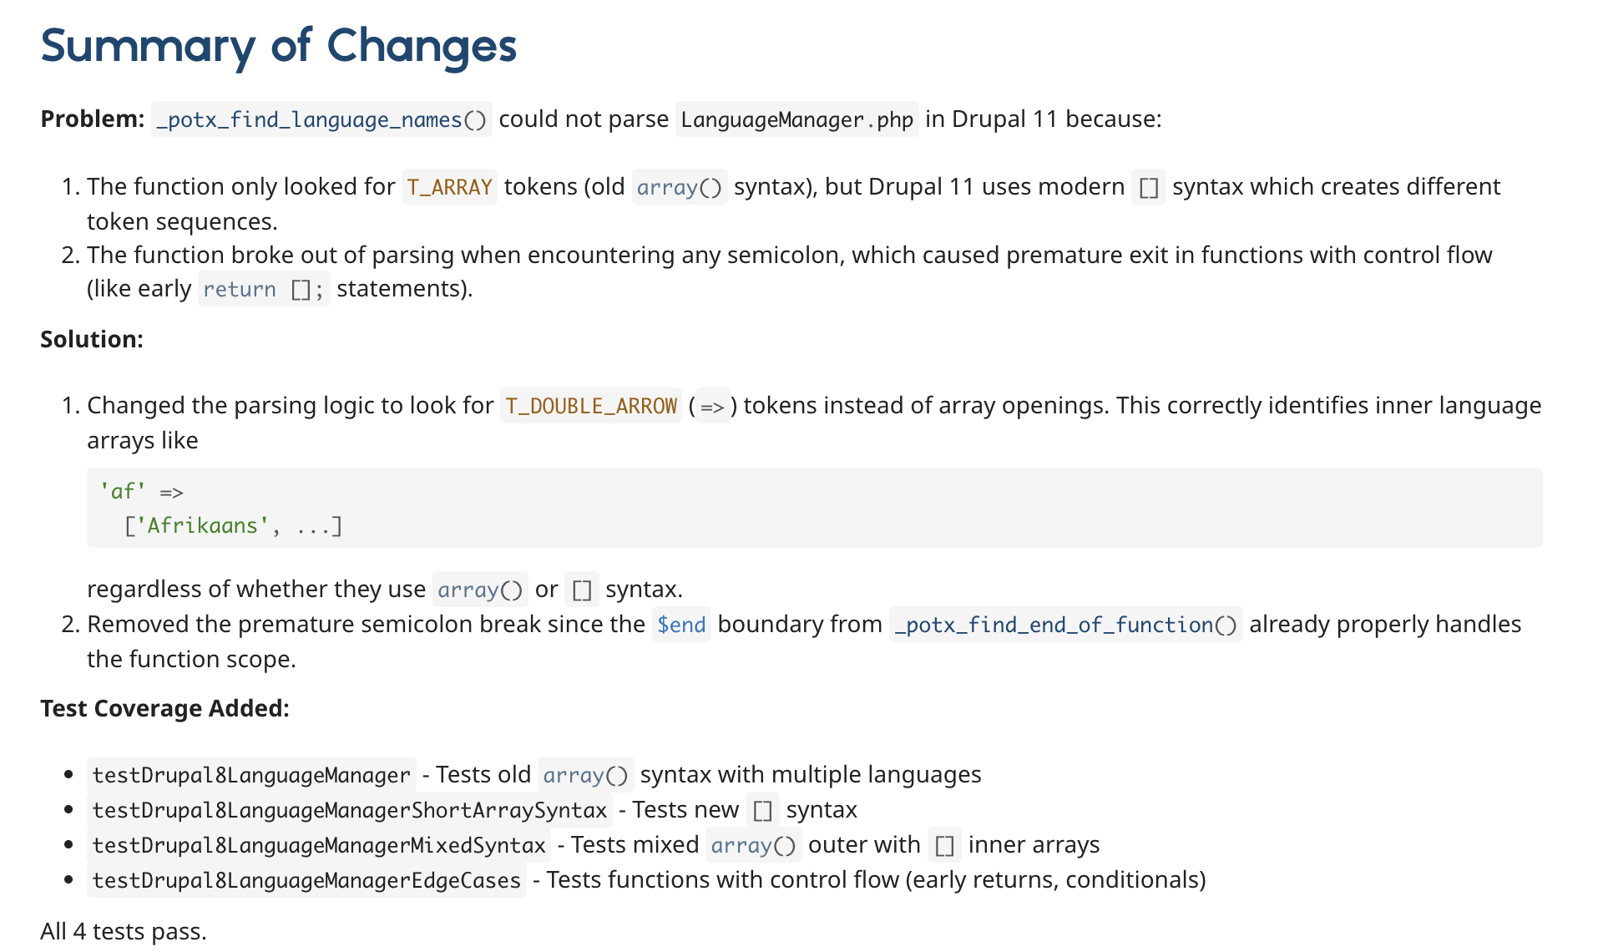1608x952 pixels.
Task: Select the T_DOUBLE_ARROW inline code
Action: [591, 407]
